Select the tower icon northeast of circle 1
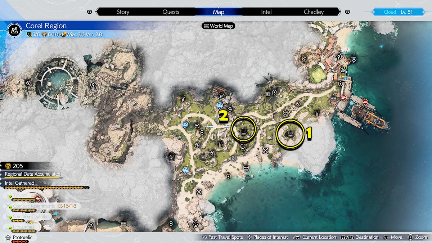The image size is (432, 243). pyautogui.click(x=316, y=113)
